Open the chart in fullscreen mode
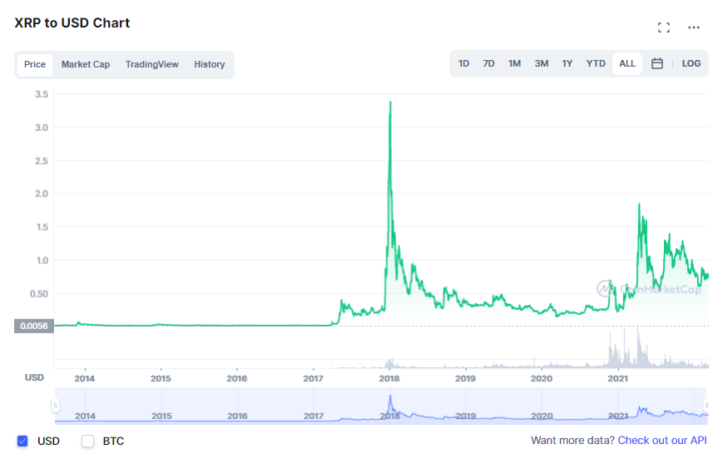718x464 pixels. [x=664, y=27]
